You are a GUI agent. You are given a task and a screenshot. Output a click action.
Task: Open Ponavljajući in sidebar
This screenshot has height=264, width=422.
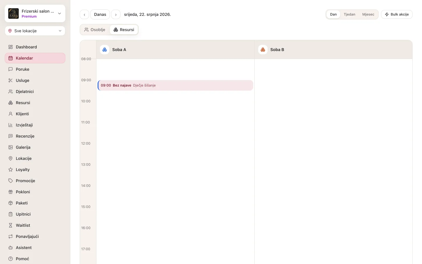click(x=35, y=236)
